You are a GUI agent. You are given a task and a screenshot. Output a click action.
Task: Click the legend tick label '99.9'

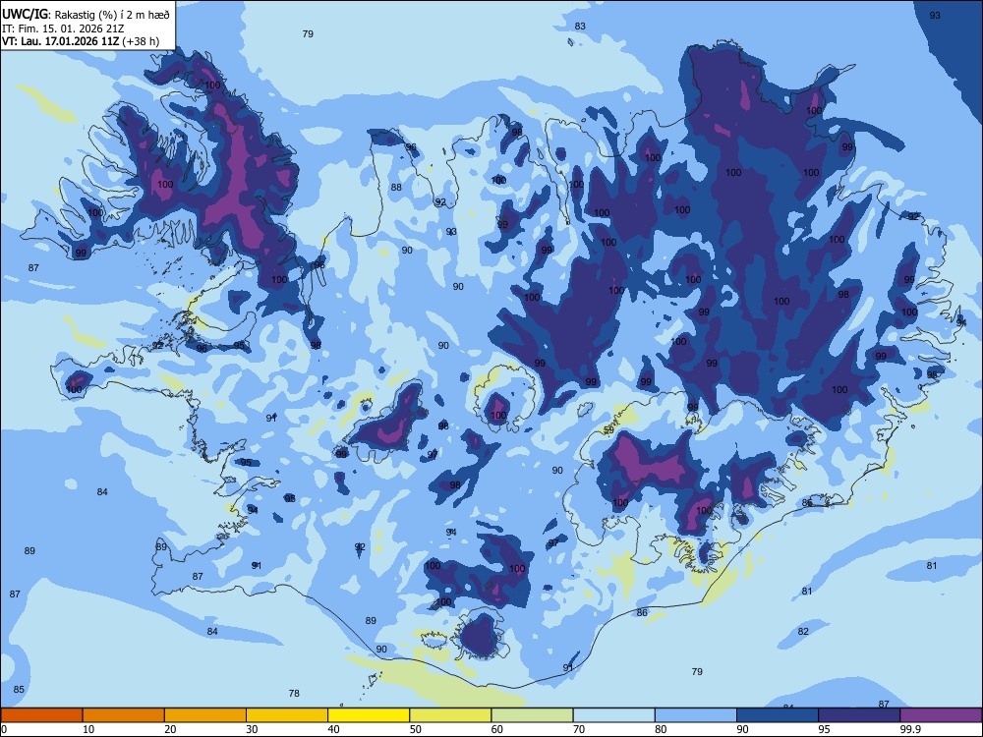(909, 729)
